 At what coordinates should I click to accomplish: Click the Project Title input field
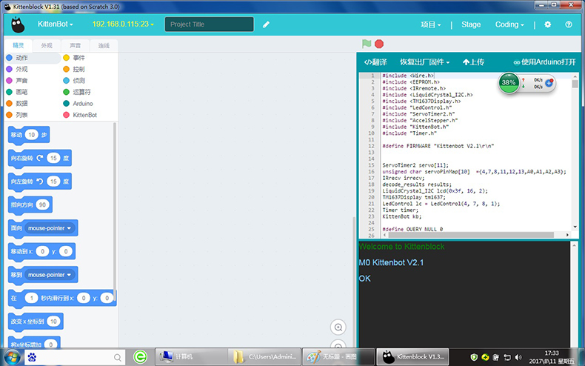209,24
